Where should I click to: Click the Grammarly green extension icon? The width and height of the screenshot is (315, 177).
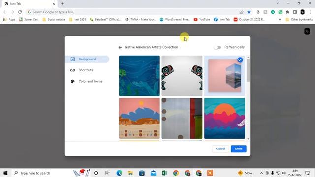coord(273,12)
